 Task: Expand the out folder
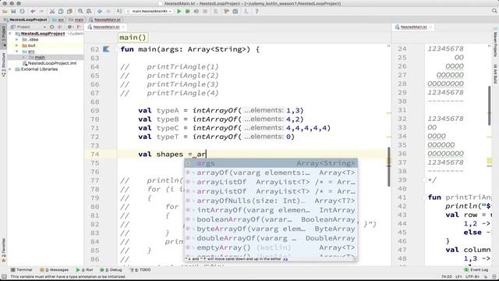point(17,45)
